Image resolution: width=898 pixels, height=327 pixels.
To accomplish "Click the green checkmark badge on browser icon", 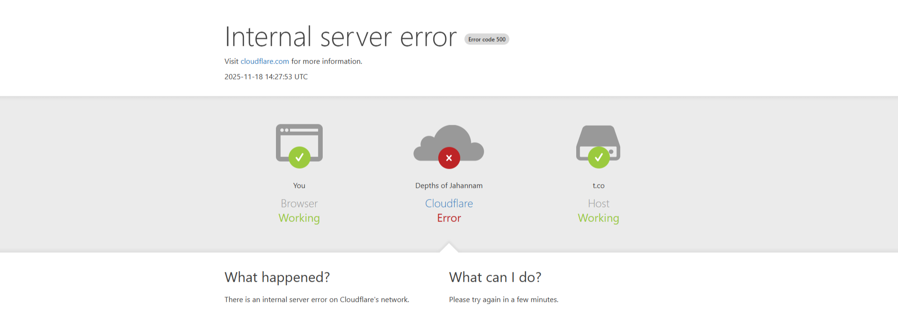I will (299, 157).
